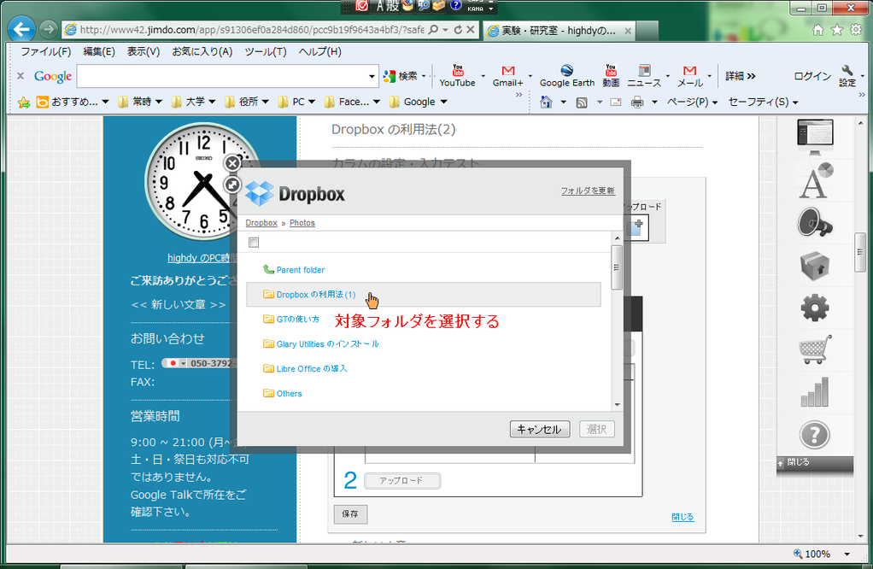873x569 pixels.
Task: Click the blue plus upload icon
Action: point(636,228)
